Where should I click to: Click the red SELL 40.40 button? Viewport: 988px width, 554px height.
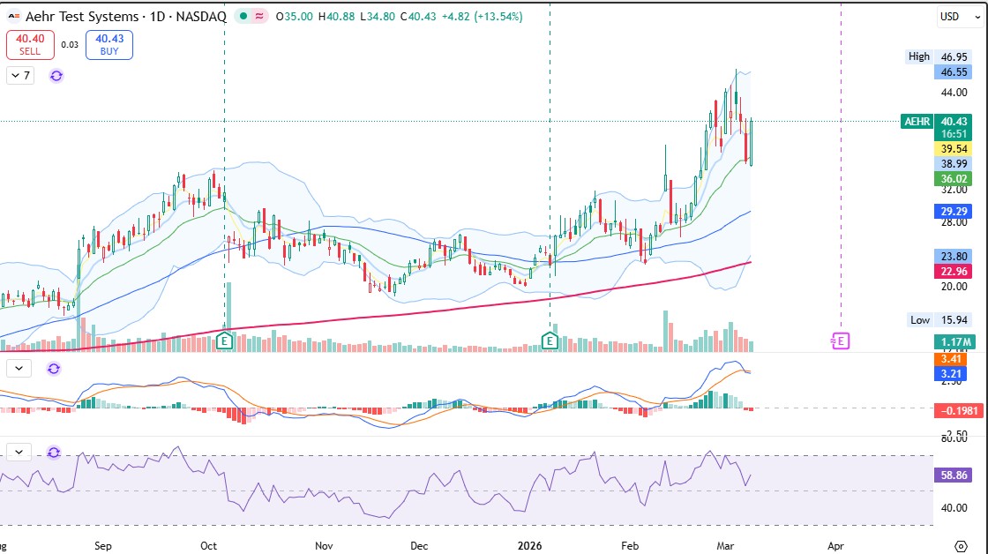coord(30,45)
